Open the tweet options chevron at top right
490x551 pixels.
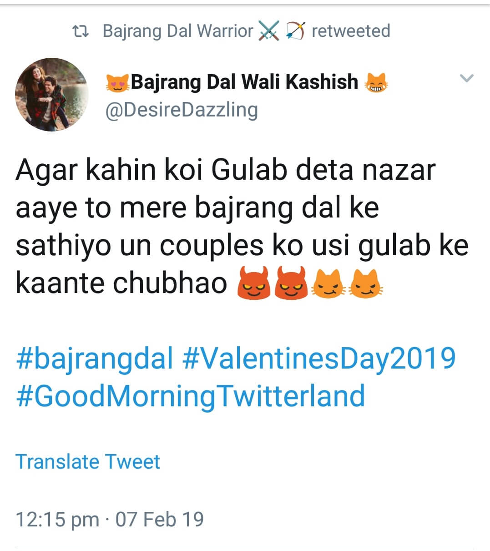pos(466,78)
